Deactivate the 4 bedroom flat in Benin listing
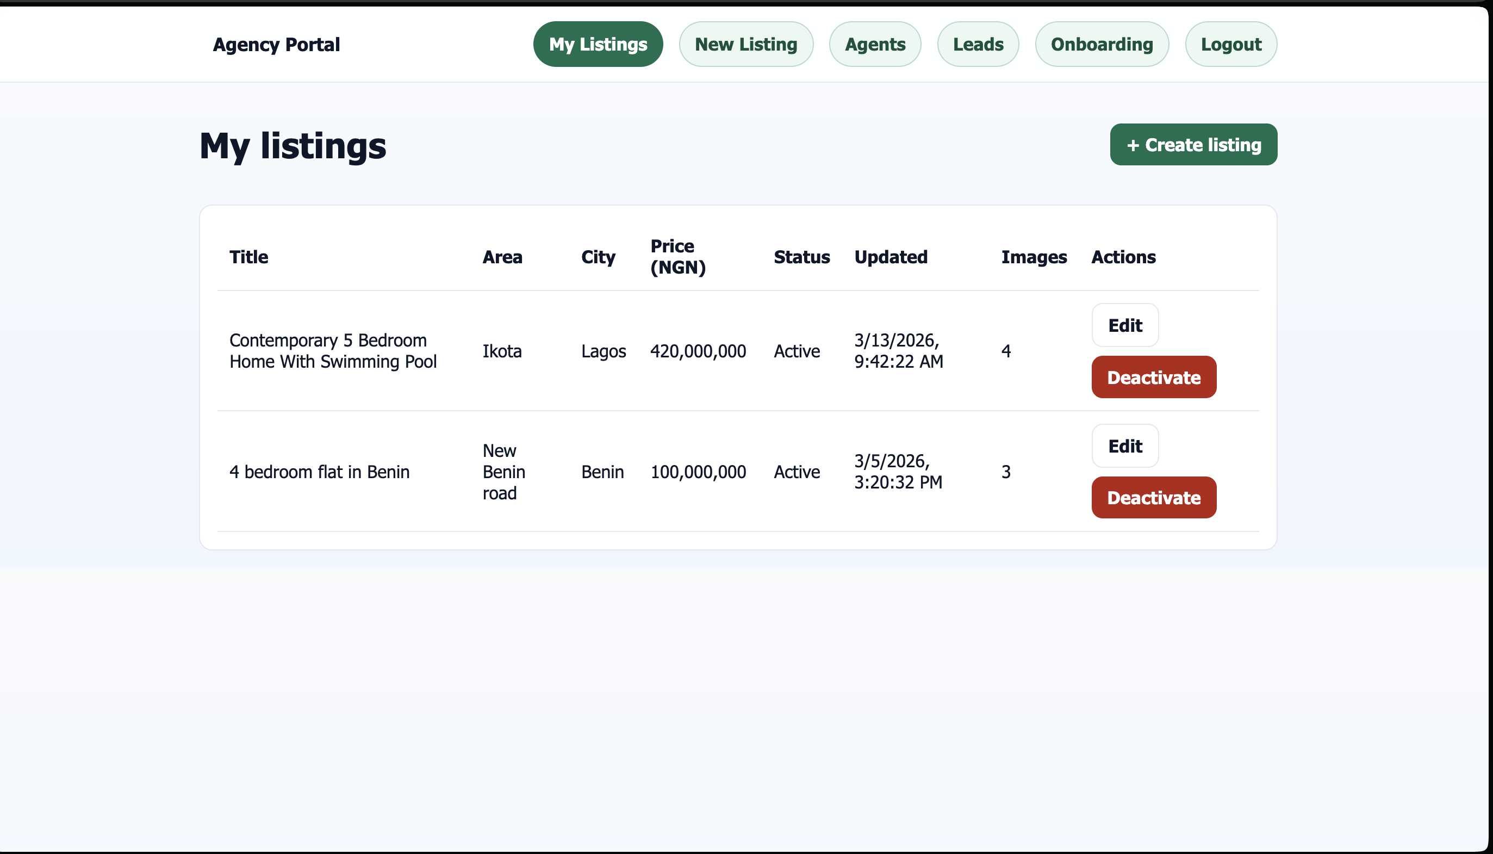This screenshot has width=1493, height=854. [x=1154, y=497]
